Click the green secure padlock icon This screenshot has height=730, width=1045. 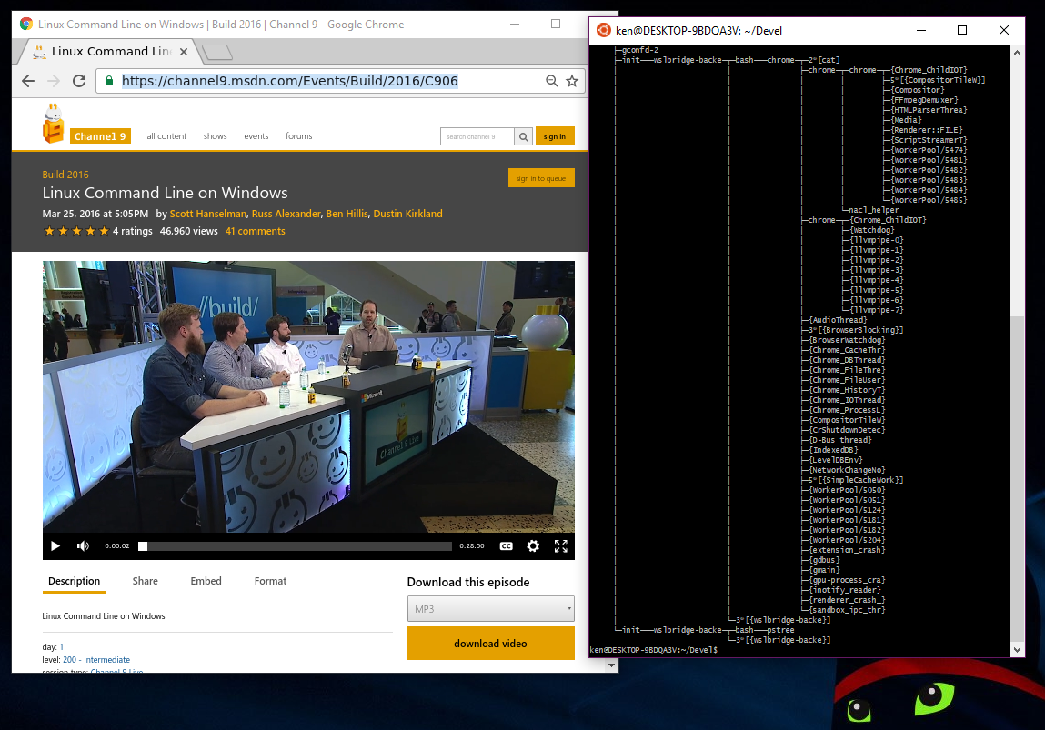pos(108,81)
